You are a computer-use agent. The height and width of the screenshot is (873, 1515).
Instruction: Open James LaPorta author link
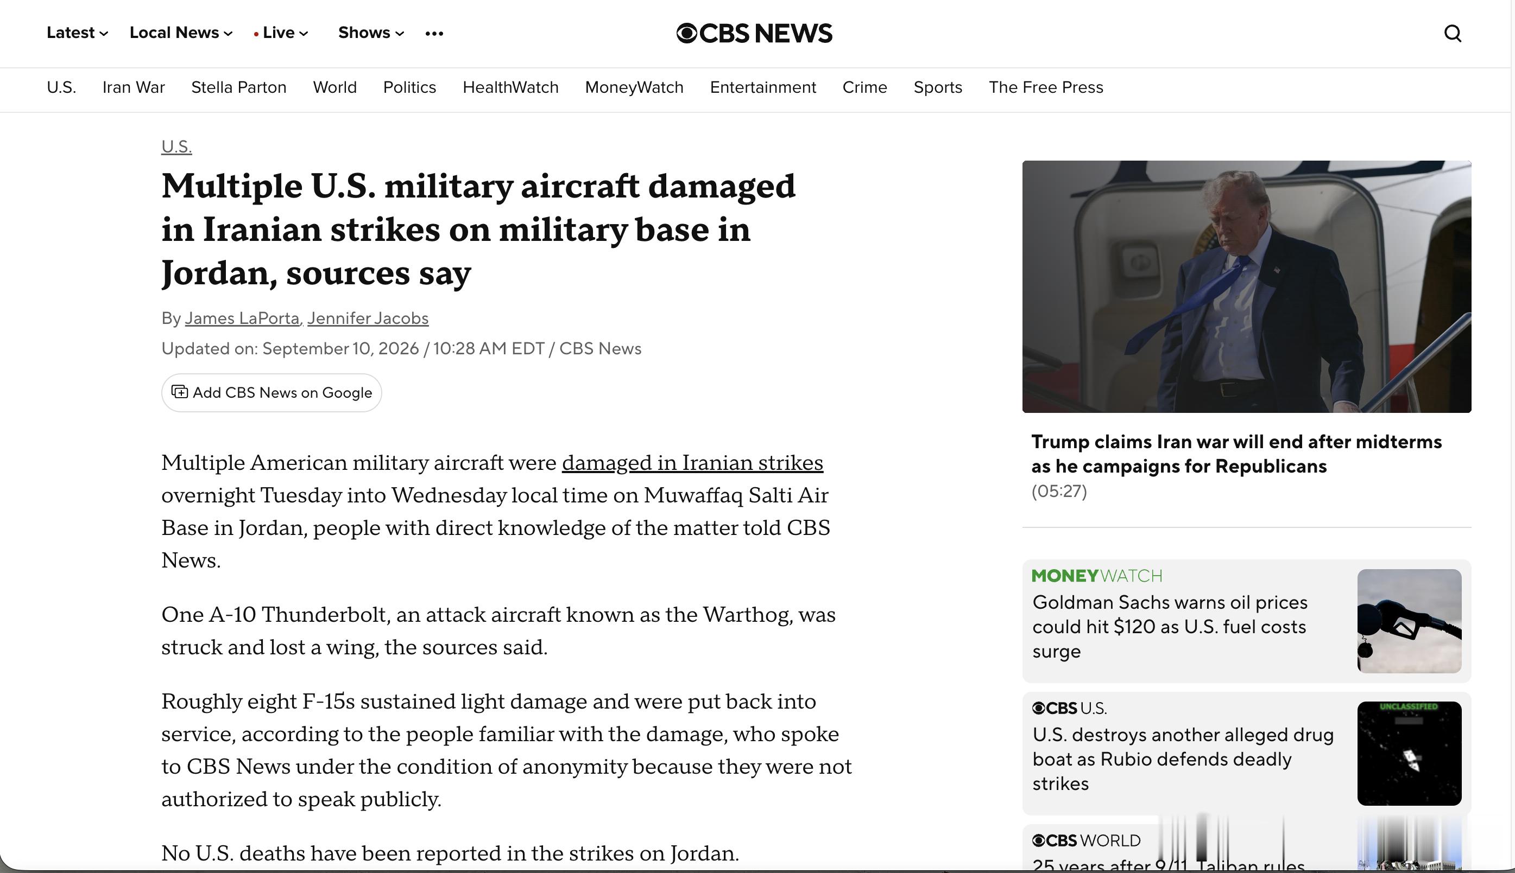click(242, 318)
